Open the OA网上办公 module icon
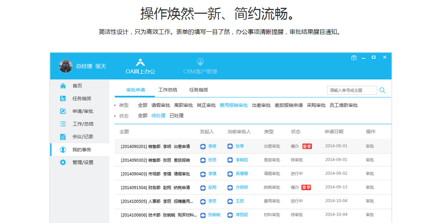Image resolution: width=447 pixels, height=223 pixels. click(x=140, y=62)
